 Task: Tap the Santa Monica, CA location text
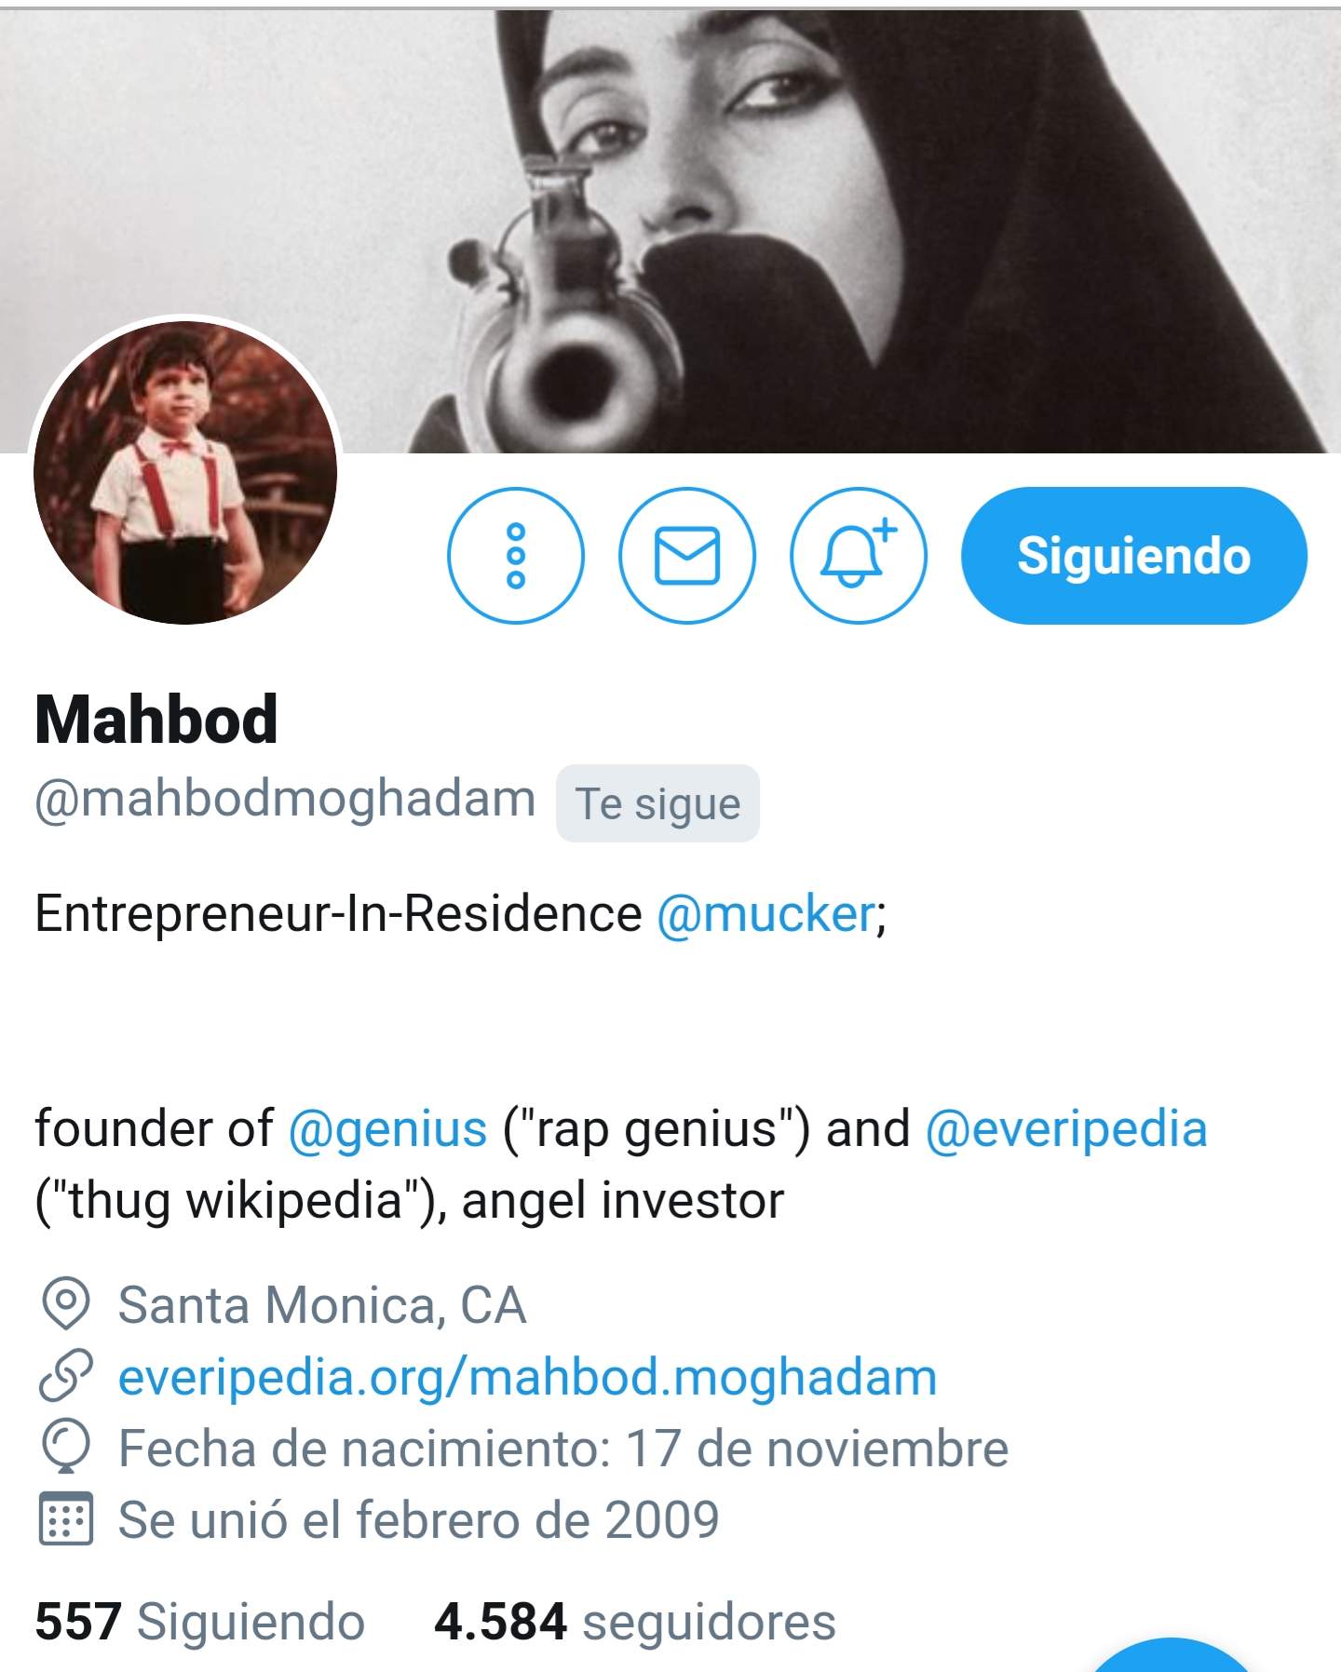322,1305
